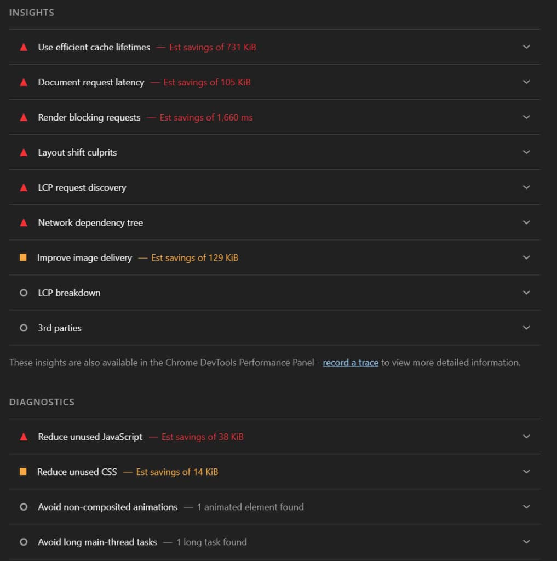Expand the LCP request discovery chevron
This screenshot has height=561, width=557.
(x=526, y=187)
